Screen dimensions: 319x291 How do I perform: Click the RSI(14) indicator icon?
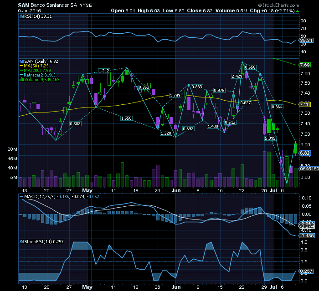point(21,16)
